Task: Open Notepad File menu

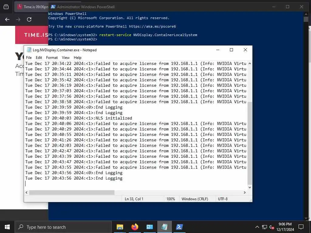Action: 29,58
